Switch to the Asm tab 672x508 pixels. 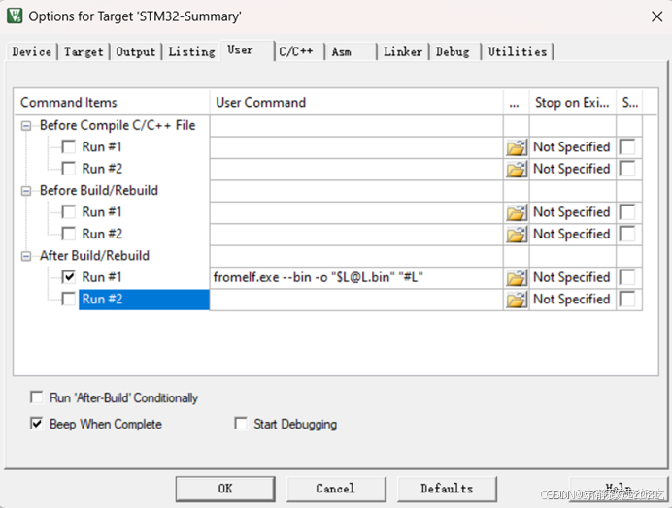pos(351,51)
